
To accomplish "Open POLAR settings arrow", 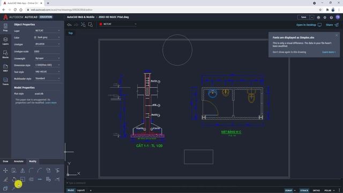I will pyautogui.click(x=334, y=190).
